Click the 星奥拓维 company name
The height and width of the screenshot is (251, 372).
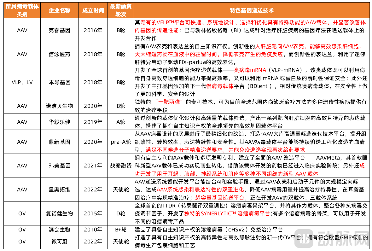(x=60, y=190)
